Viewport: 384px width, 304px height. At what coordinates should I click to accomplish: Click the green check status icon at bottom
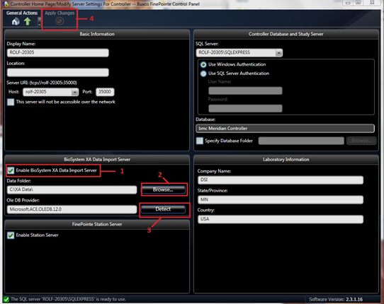coord(6,299)
